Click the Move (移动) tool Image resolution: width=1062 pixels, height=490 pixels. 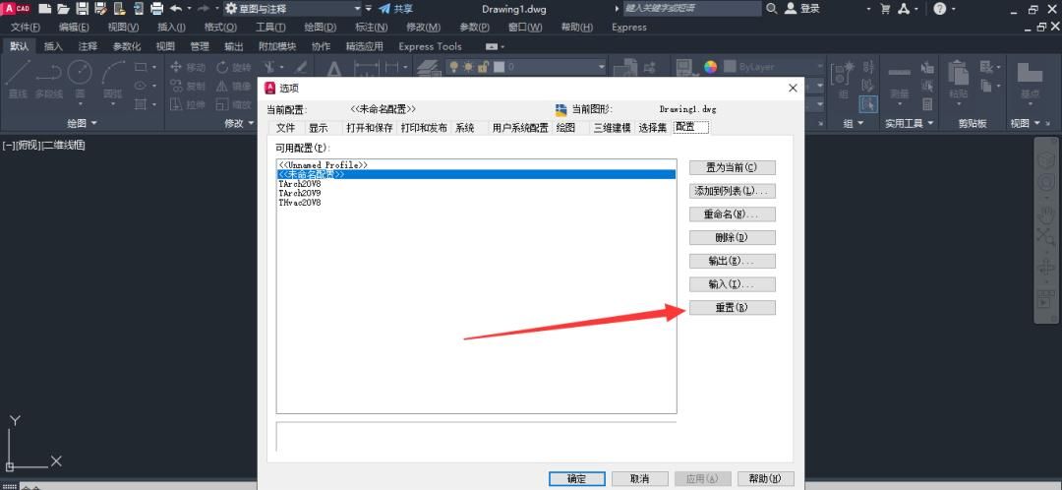tap(188, 67)
